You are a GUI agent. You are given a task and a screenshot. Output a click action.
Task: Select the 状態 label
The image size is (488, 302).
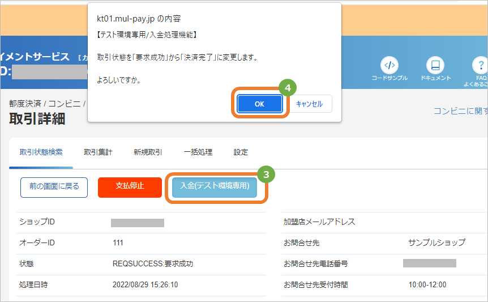(x=27, y=263)
